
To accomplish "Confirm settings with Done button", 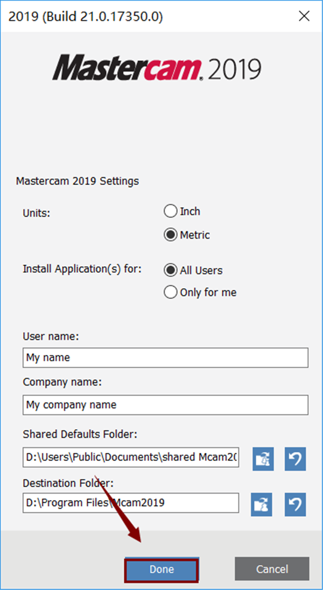I will [161, 570].
